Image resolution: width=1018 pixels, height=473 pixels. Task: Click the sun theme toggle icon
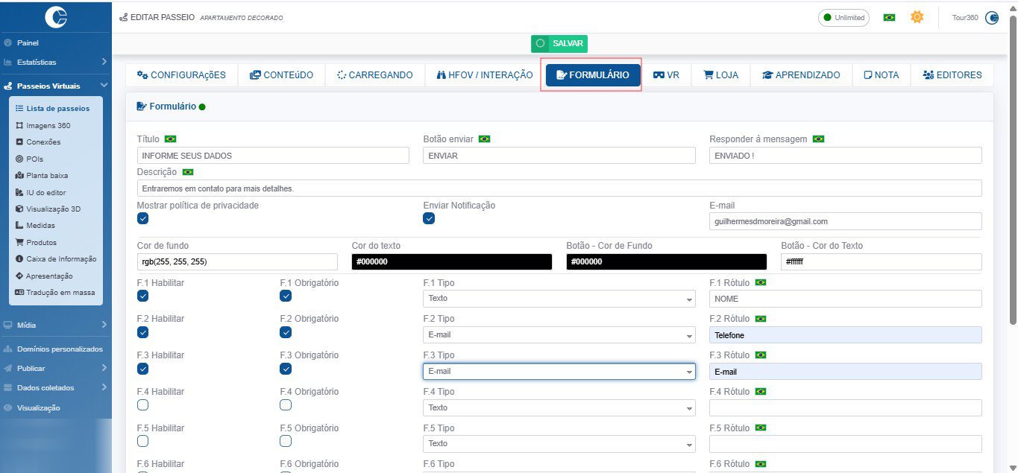point(917,17)
